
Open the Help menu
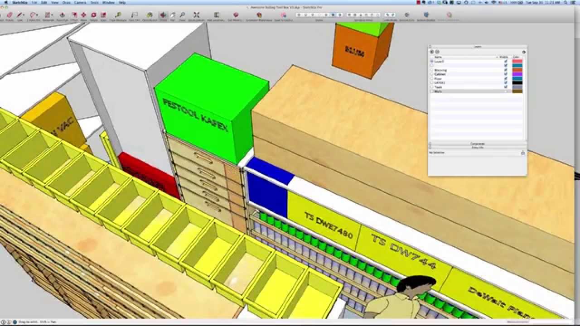[122, 2]
